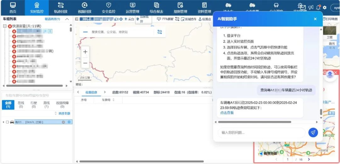Click the gear icon on vehicle row
340x164 pixels.
point(69,122)
